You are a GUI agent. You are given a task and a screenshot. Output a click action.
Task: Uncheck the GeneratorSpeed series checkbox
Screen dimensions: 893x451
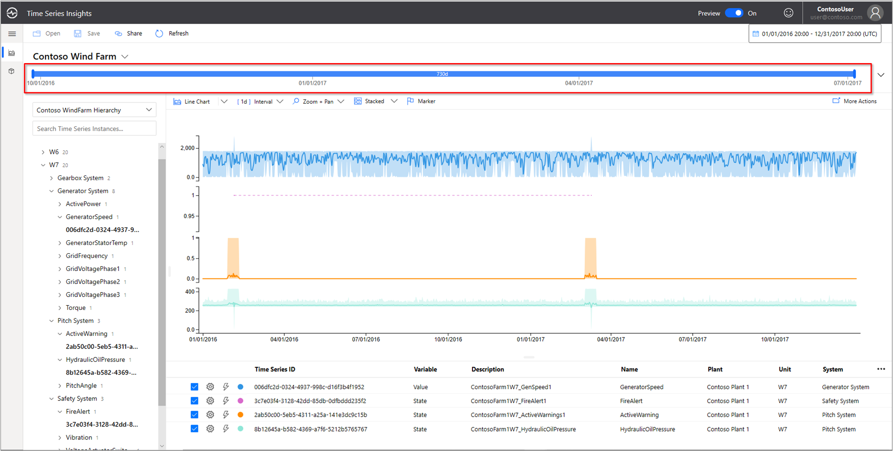[x=194, y=387]
